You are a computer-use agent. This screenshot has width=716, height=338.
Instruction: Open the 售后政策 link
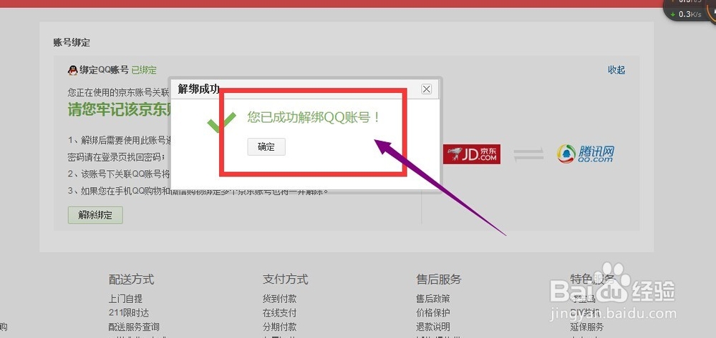tap(433, 299)
